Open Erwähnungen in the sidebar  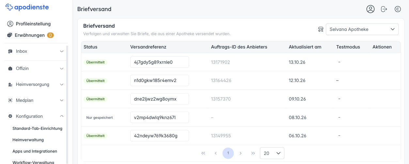tap(30, 35)
